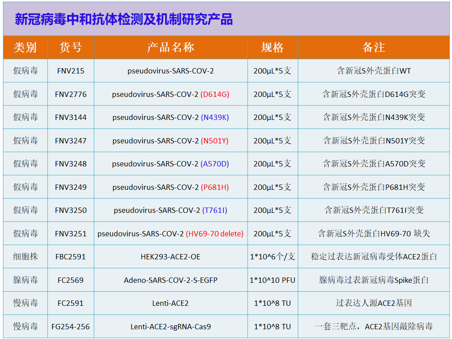The width and height of the screenshot is (452, 339).
Task: Click the note 含新冠S外壳蛋白P681H突变
Action: tap(374, 187)
